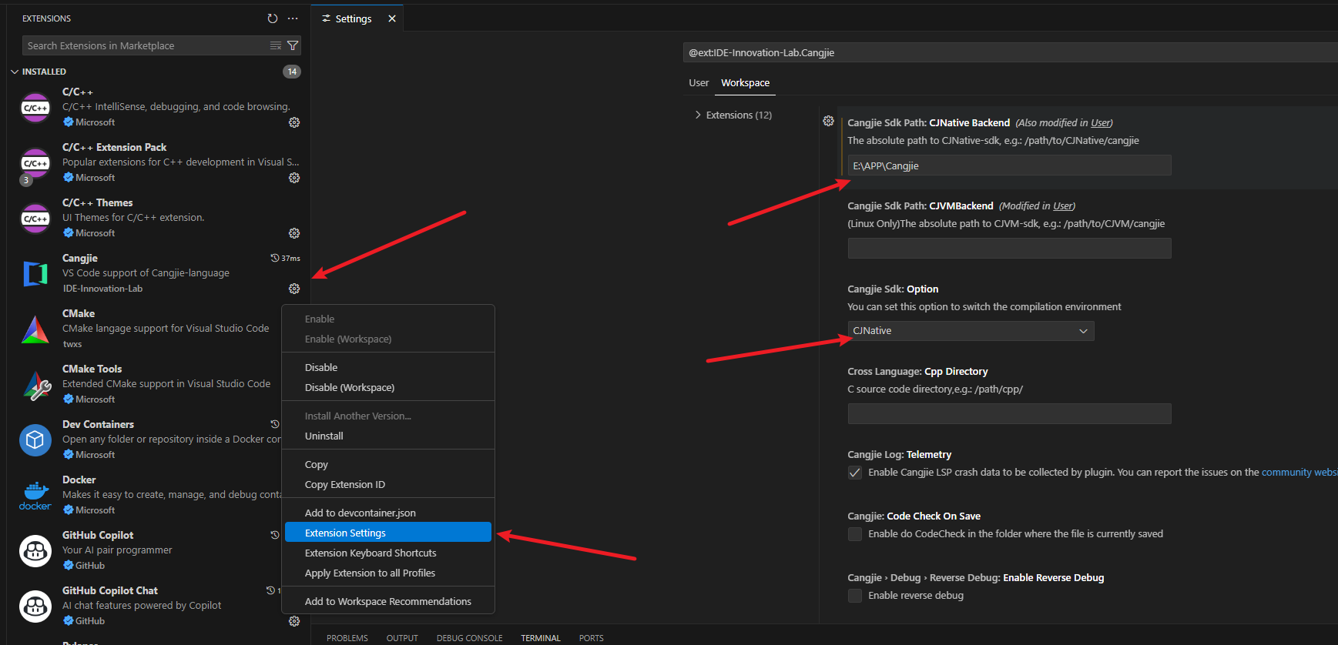Click the Cangjie extension logo

pos(35,274)
